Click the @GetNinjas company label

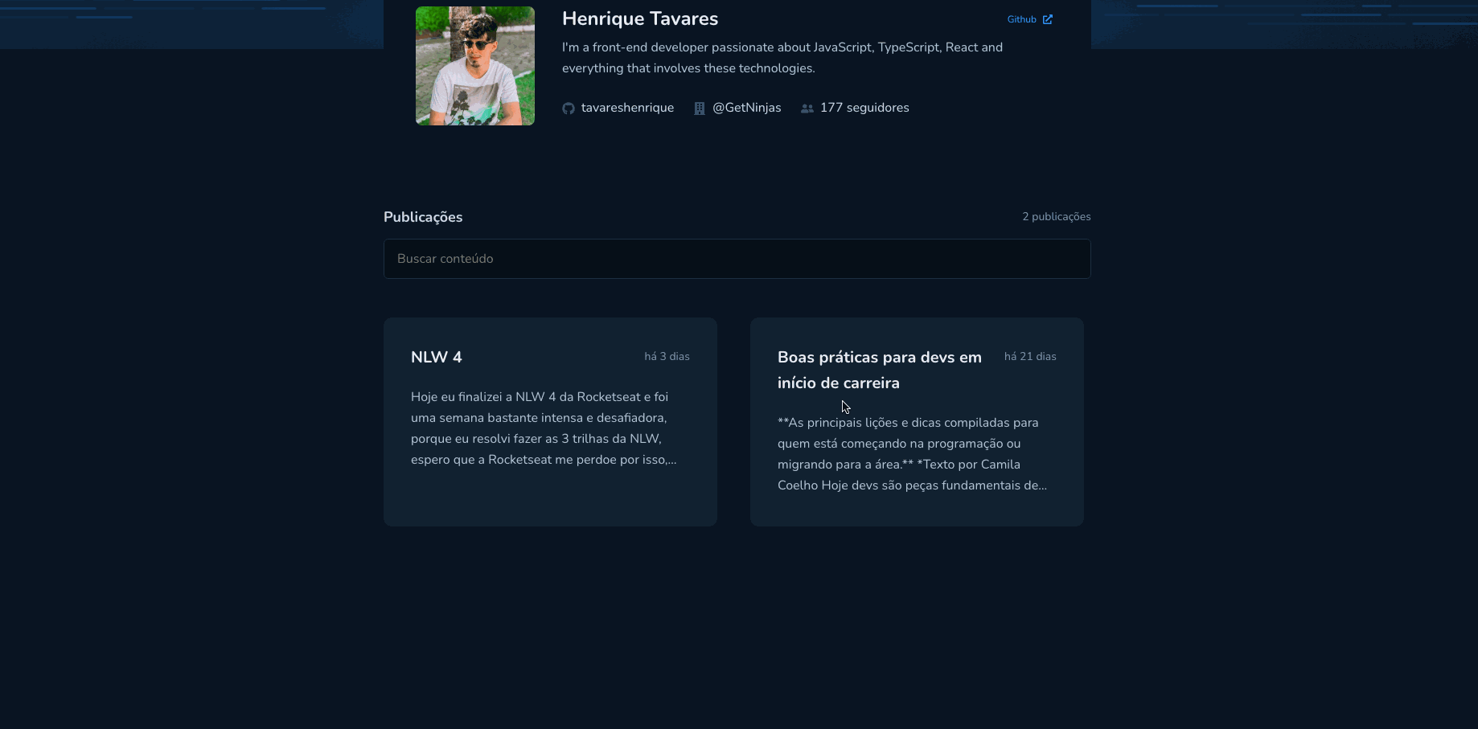[x=747, y=108]
